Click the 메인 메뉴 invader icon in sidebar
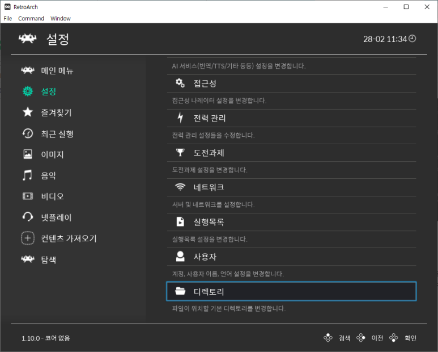438x352 pixels. (28, 70)
